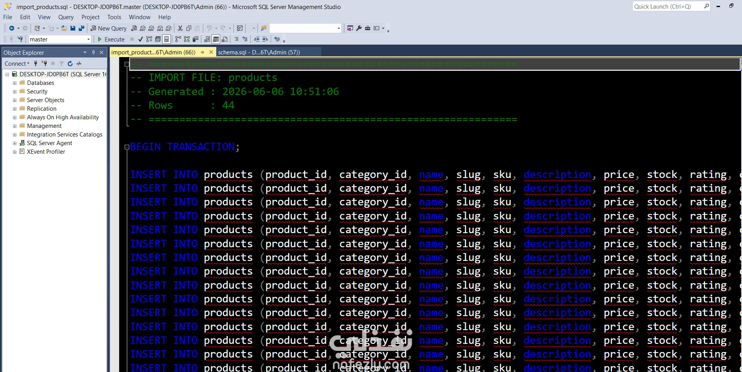Viewport: 742px width, 372px height.
Task: Uncomment the selected lines icon
Action: click(245, 39)
